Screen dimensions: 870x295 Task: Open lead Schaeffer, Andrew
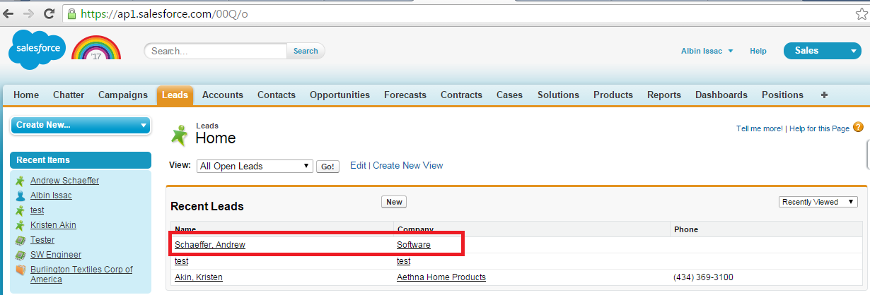point(210,244)
